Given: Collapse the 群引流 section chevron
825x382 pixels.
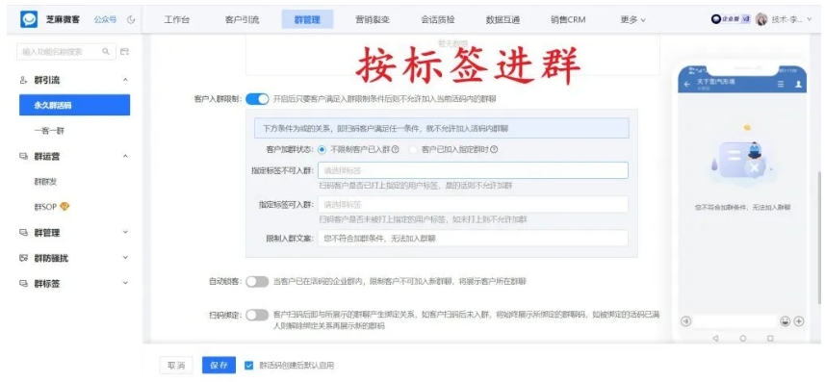Looking at the screenshot, I should pyautogui.click(x=125, y=80).
